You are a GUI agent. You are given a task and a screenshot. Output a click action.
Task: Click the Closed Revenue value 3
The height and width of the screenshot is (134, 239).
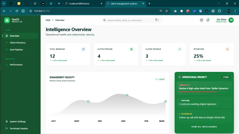point(147,56)
